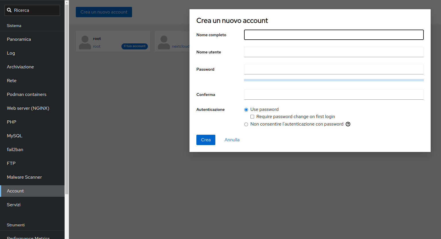Open Panoramica in the sidebar

(x=32, y=39)
